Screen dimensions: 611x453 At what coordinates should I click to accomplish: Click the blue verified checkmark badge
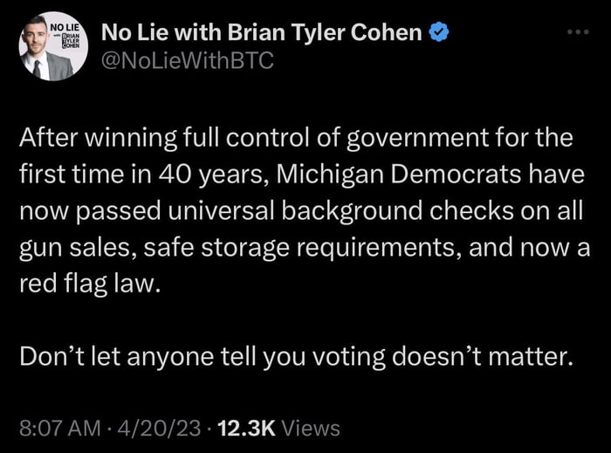click(441, 33)
